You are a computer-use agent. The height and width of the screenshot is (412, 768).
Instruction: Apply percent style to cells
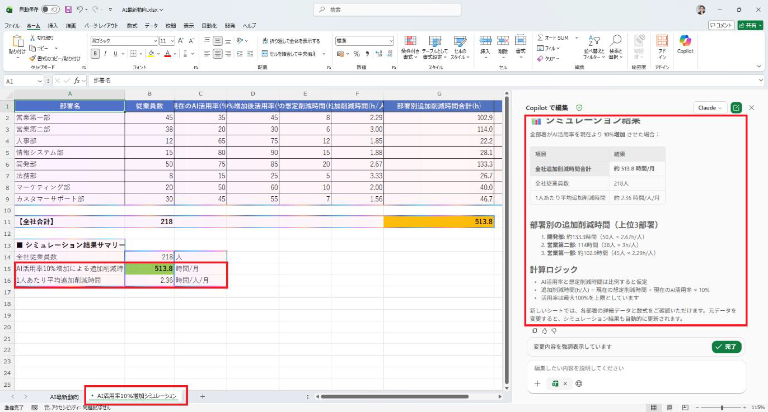pyautogui.click(x=356, y=54)
